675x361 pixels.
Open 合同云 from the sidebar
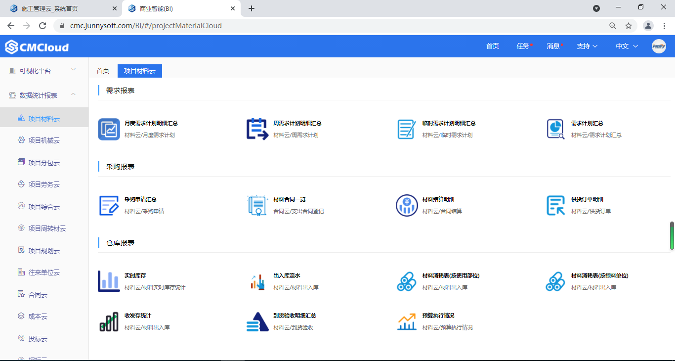tap(38, 295)
